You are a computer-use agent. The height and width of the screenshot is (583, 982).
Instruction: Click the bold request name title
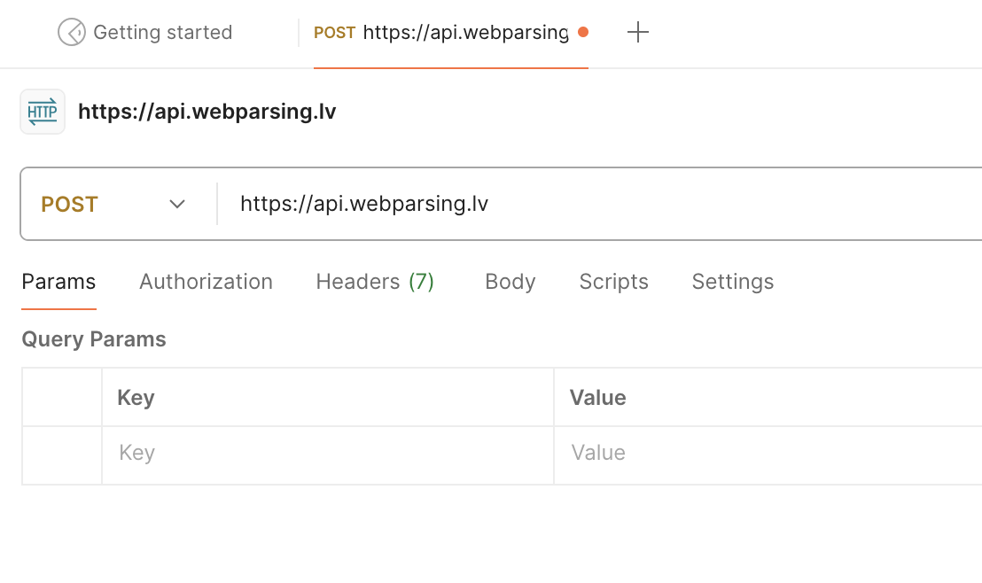[x=207, y=112]
